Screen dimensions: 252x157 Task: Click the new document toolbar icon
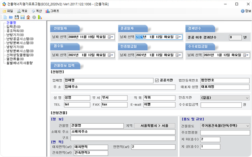pyautogui.click(x=5, y=17)
